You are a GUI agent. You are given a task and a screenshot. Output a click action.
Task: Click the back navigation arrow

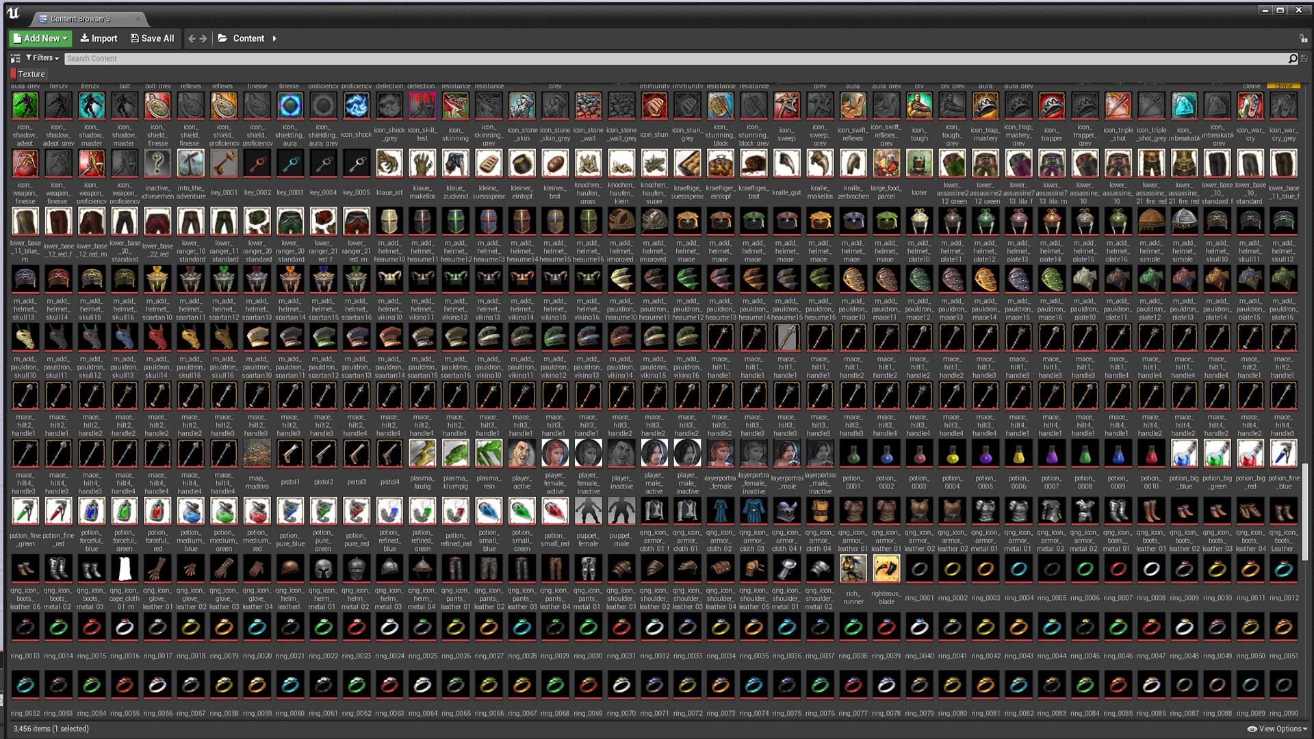(x=192, y=38)
